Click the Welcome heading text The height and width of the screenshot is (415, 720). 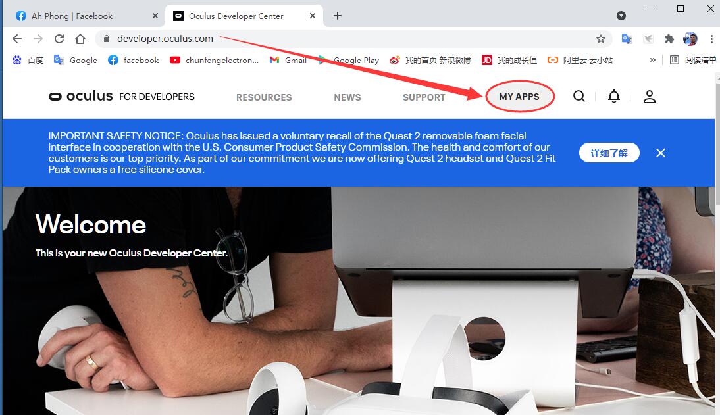coord(91,224)
